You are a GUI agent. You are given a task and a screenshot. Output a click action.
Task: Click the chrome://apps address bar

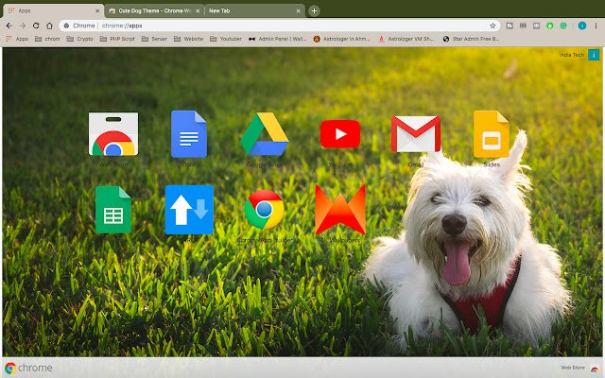coord(284,26)
